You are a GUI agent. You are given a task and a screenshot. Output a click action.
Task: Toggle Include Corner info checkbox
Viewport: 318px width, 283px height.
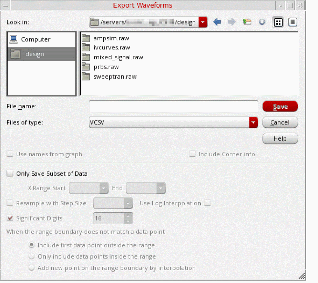(192, 154)
